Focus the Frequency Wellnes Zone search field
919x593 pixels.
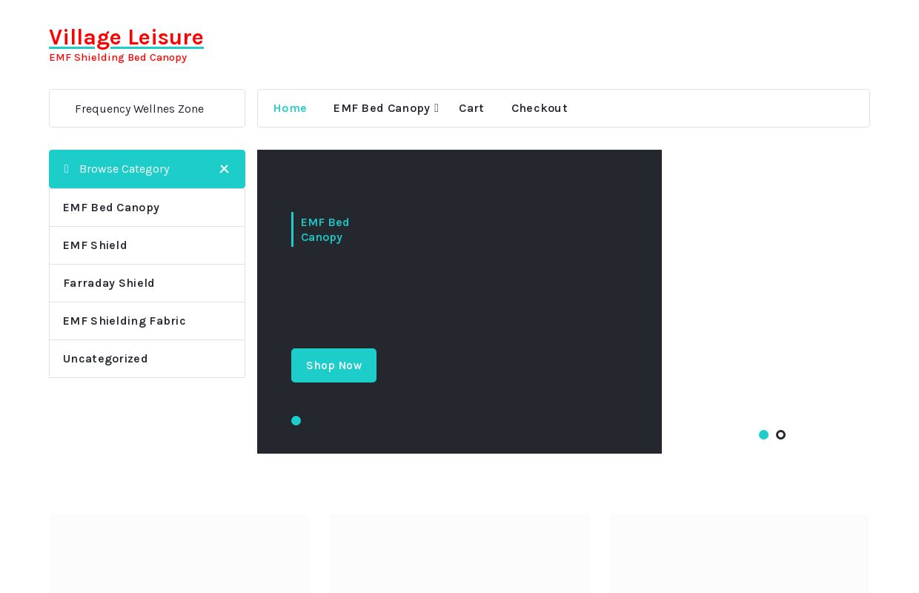[x=147, y=109]
